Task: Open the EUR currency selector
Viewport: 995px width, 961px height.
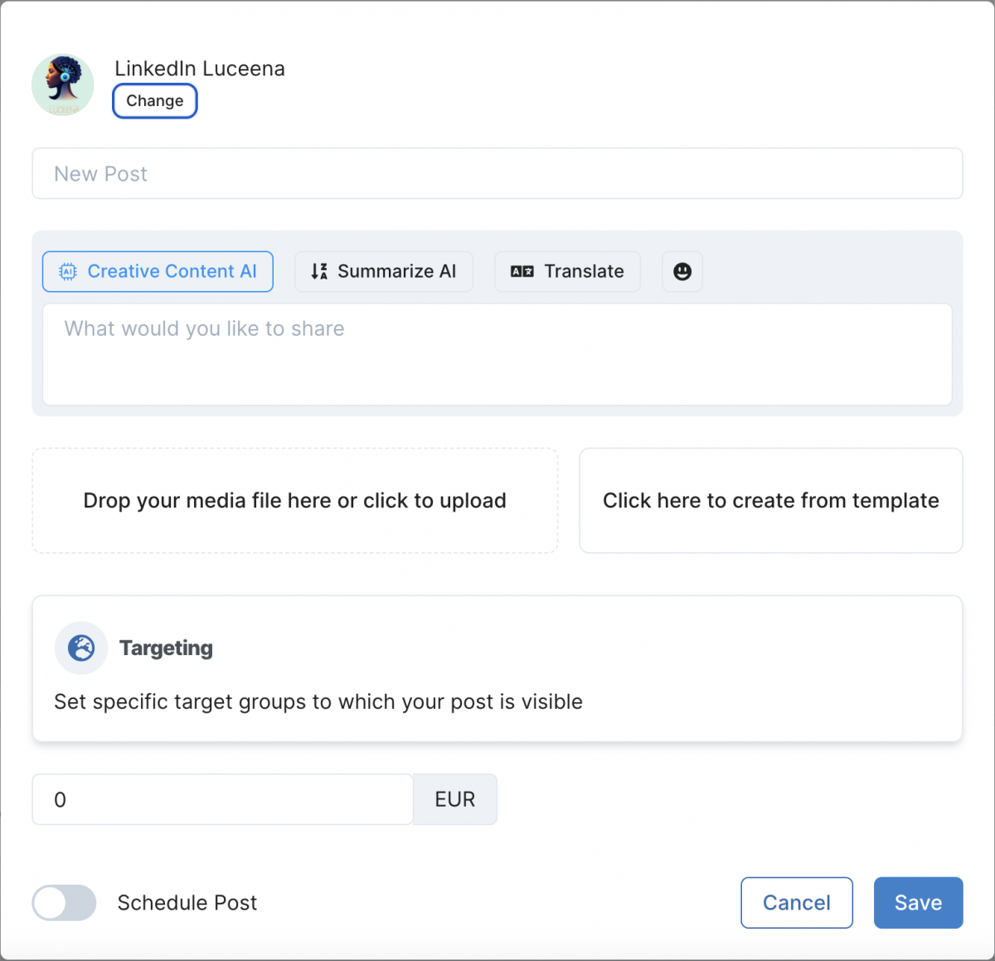Action: pos(455,799)
